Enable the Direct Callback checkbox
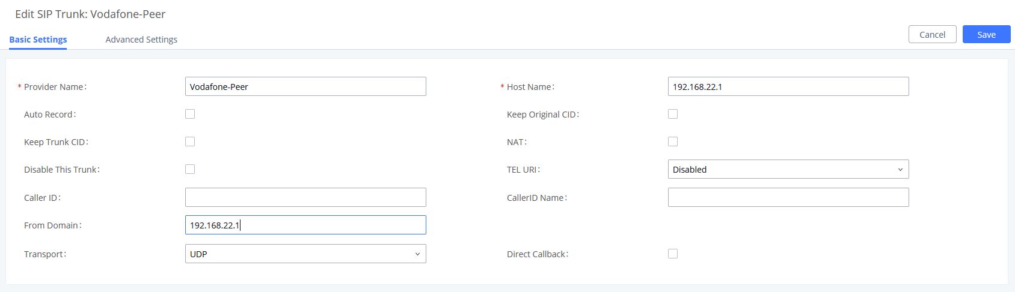This screenshot has height=292, width=1015. coord(673,254)
